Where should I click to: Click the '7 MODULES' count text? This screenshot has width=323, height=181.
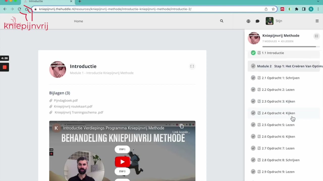tap(270, 41)
